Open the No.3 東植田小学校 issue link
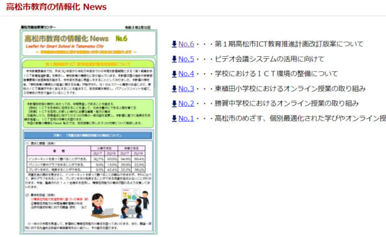 [186, 88]
